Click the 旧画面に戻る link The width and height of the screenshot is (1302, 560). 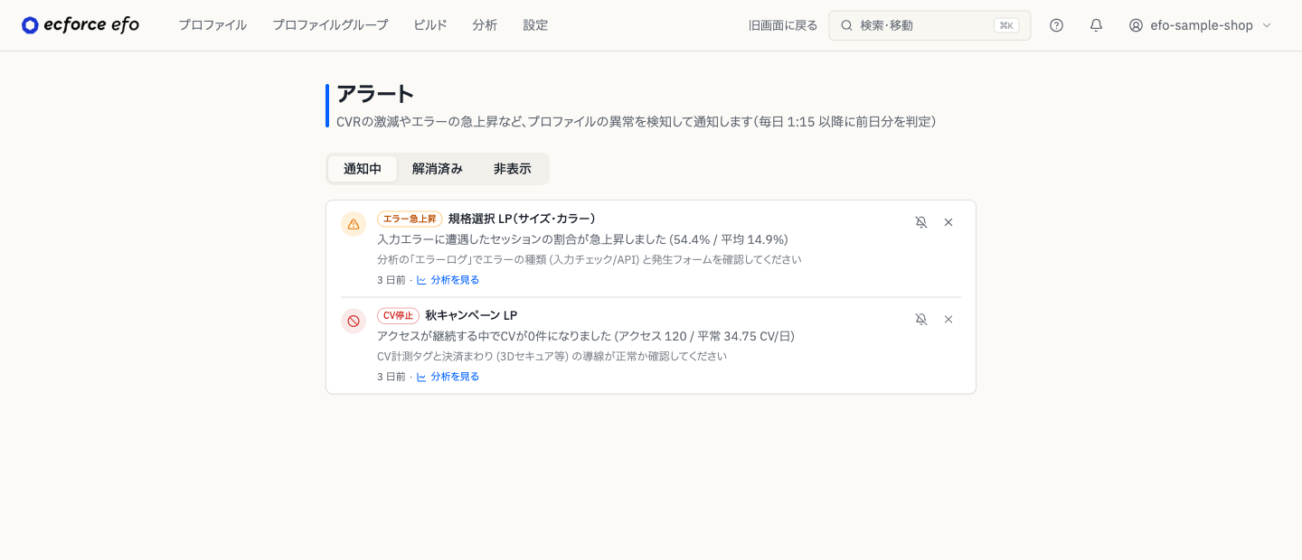(x=783, y=25)
